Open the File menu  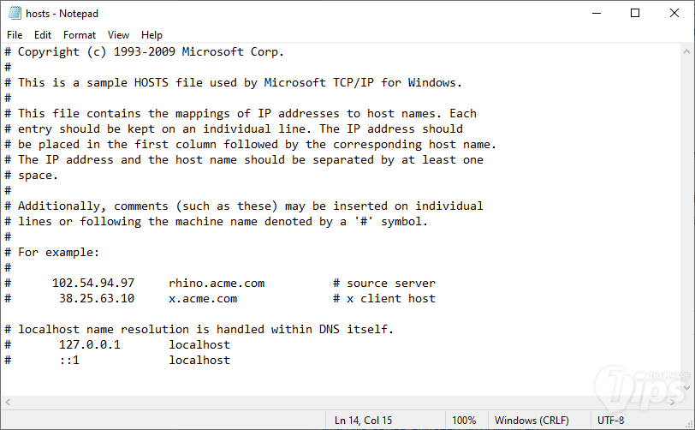(x=15, y=35)
